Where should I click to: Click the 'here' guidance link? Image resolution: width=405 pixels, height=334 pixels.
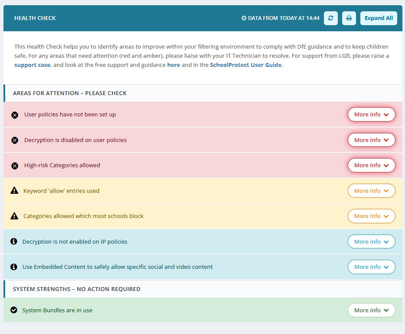(173, 65)
